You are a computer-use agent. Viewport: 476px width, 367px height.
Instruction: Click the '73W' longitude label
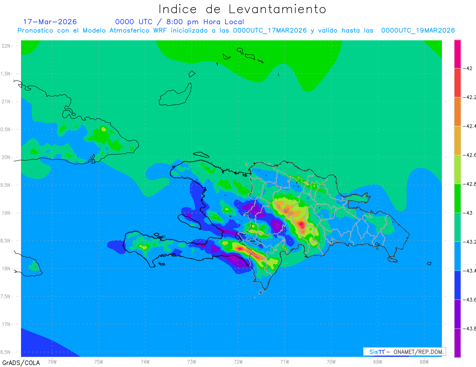(x=192, y=362)
